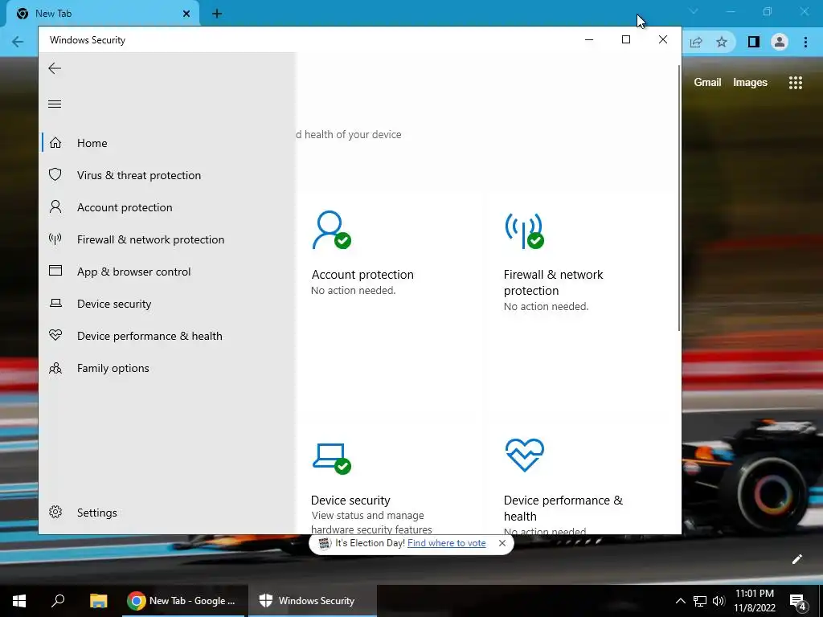Close the New Tab Chrome tab
The width and height of the screenshot is (823, 617).
click(x=186, y=14)
